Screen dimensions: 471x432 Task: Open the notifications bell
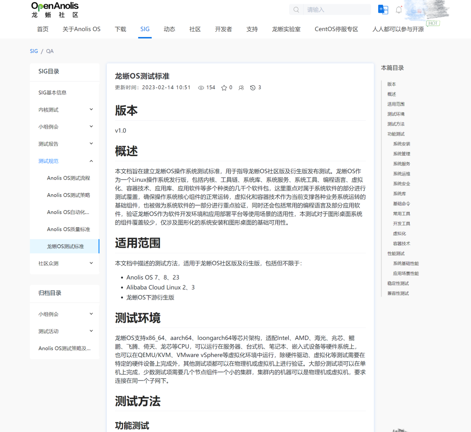click(399, 10)
